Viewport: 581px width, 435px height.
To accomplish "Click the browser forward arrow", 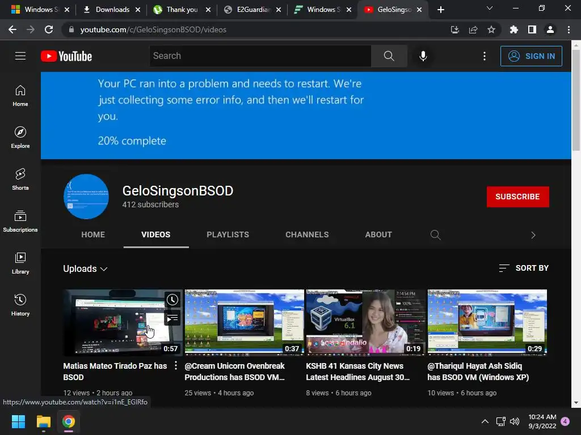I will coord(31,29).
